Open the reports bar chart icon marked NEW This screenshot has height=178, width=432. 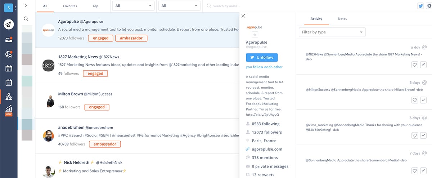pyautogui.click(x=9, y=111)
